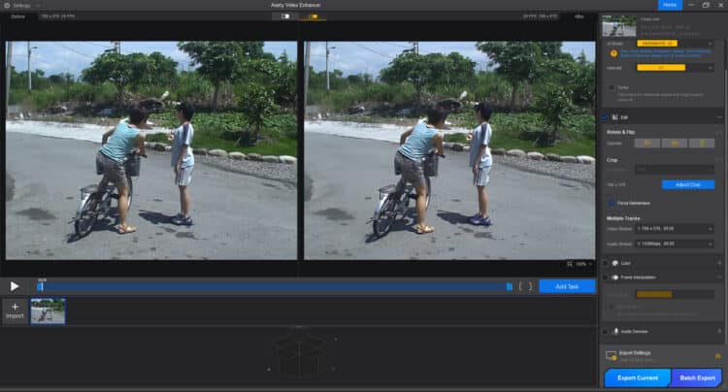Click the preview zoom fit icon
This screenshot has height=392, width=728.
click(x=570, y=264)
